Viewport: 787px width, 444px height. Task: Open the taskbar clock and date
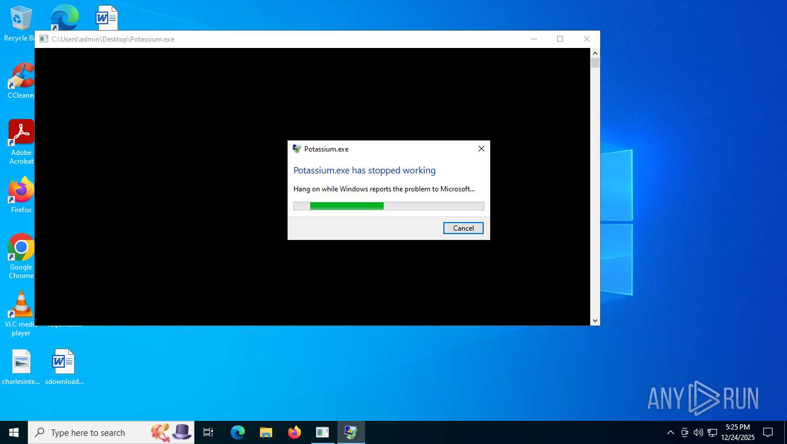[x=738, y=432]
